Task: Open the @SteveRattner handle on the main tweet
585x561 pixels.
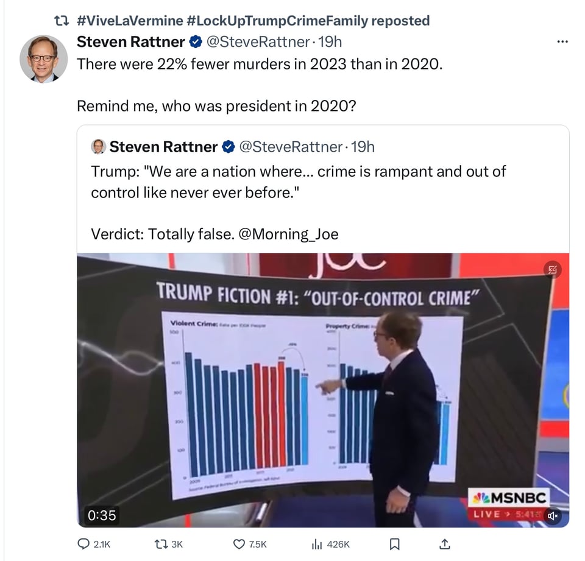Action: [258, 42]
